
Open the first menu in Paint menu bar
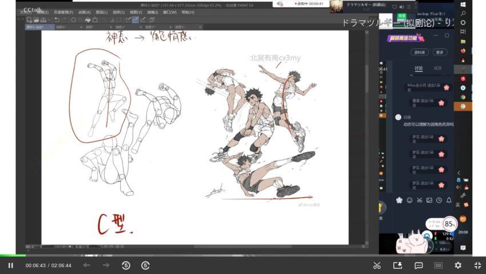pyautogui.click(x=26, y=12)
